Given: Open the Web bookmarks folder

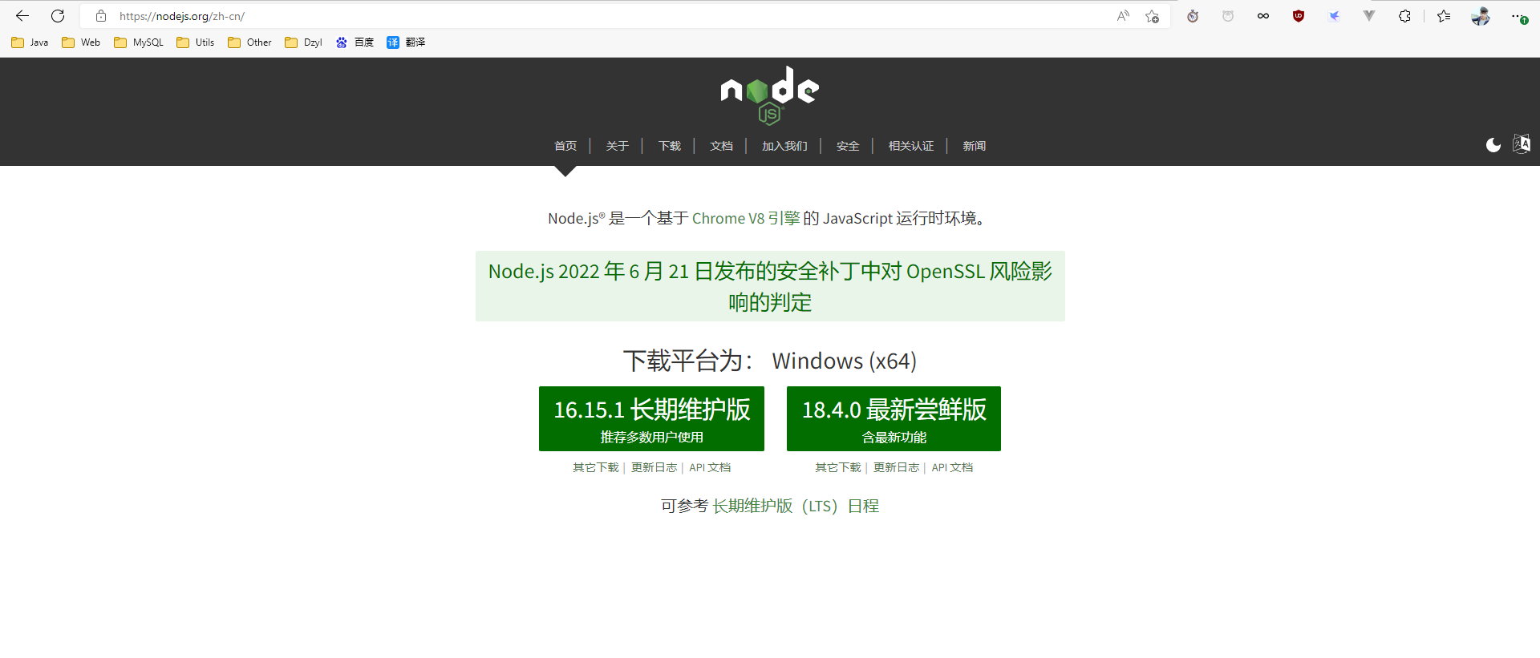Looking at the screenshot, I should 81,42.
